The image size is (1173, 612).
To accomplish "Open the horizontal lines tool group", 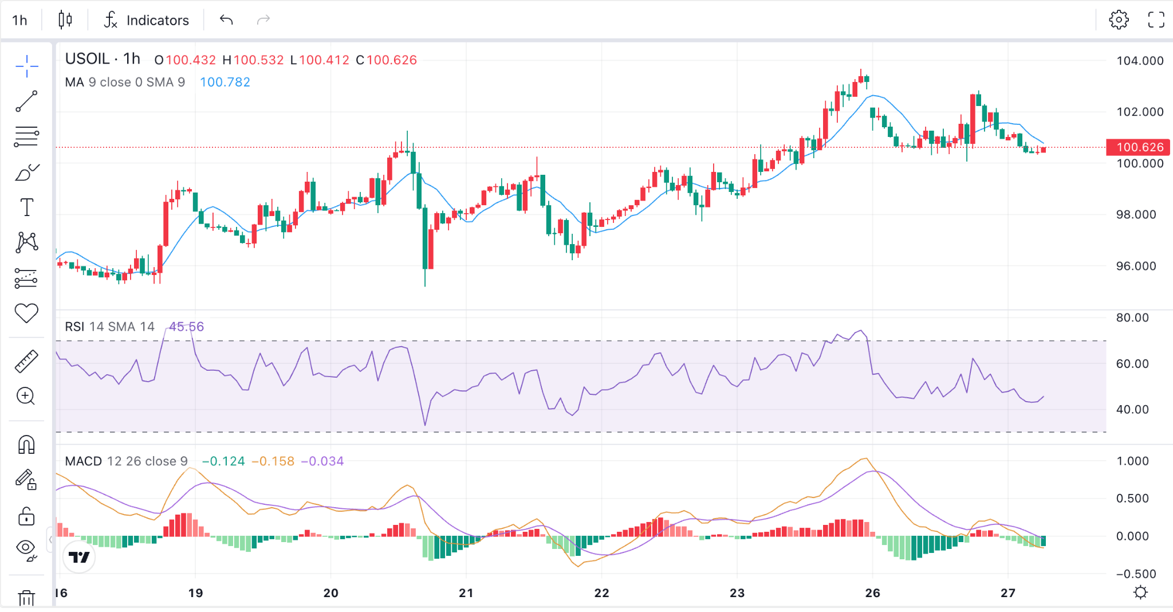I will point(26,137).
